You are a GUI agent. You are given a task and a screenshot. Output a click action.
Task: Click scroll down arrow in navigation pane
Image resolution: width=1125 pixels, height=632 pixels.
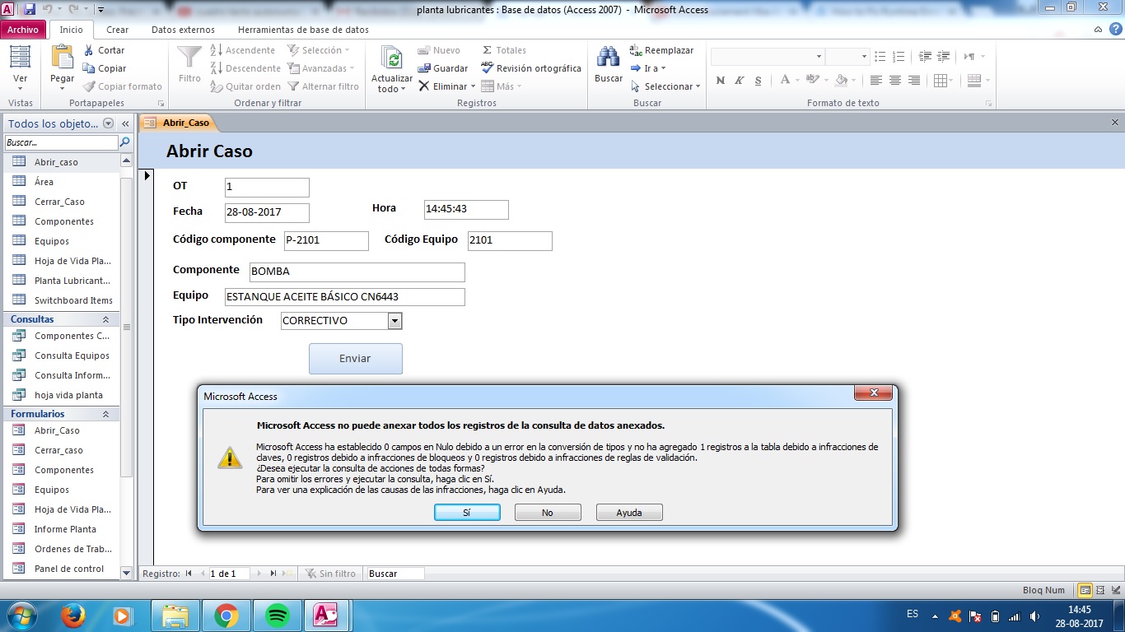[x=126, y=572]
